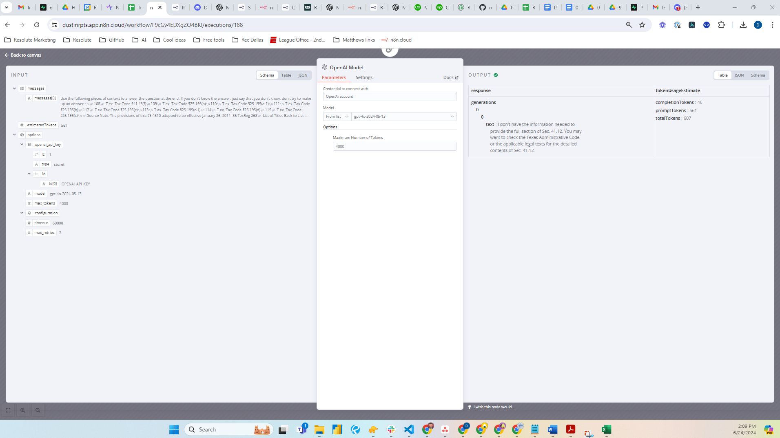Screen dimensions: 780x438
Task: Switch the Input panel to Table view
Action: [x=286, y=75]
